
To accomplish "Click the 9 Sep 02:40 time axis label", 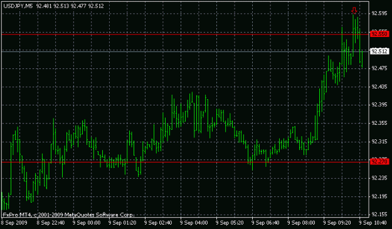I will (x=158, y=223).
